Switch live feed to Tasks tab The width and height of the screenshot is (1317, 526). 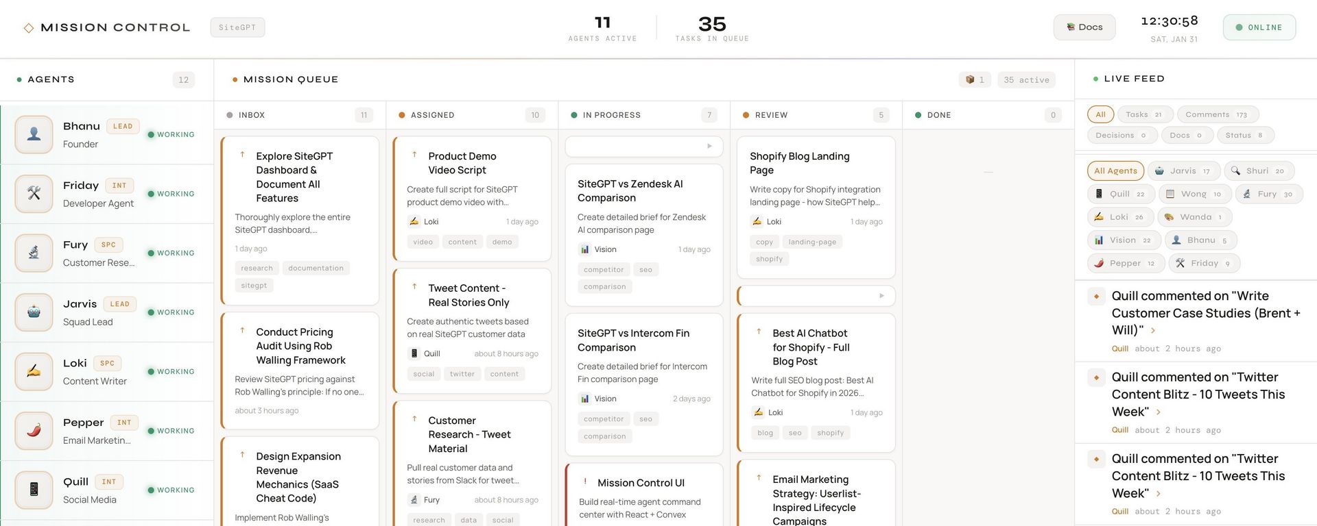(x=1146, y=114)
